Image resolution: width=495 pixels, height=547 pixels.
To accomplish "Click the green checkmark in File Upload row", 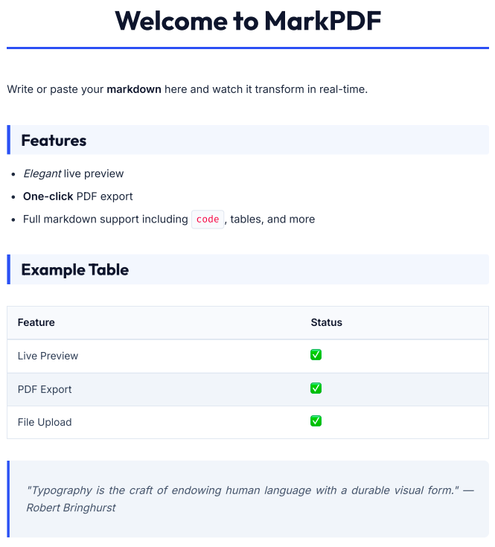I will pyautogui.click(x=316, y=421).
